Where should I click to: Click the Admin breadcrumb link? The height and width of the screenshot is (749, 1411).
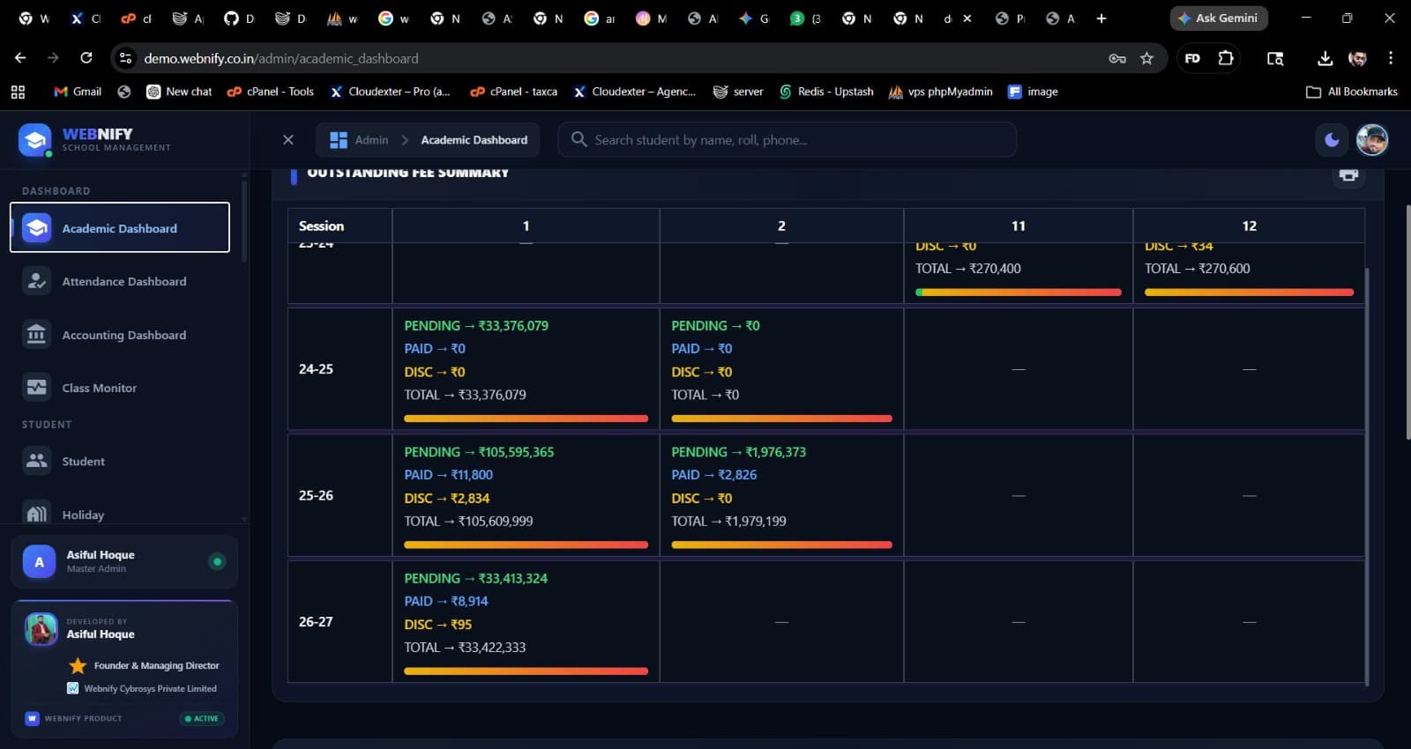pyautogui.click(x=370, y=139)
